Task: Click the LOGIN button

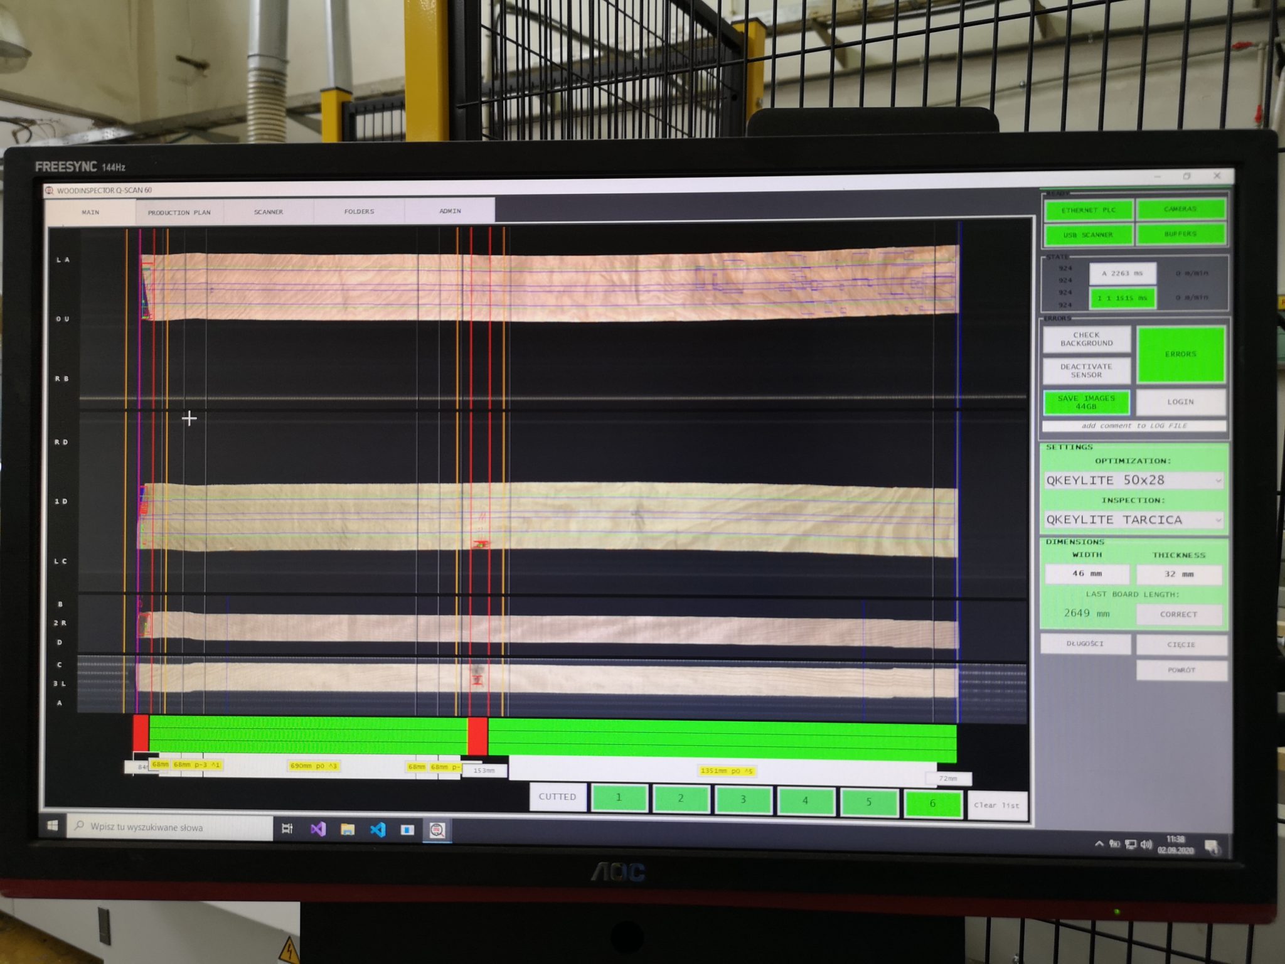Action: coord(1181,402)
